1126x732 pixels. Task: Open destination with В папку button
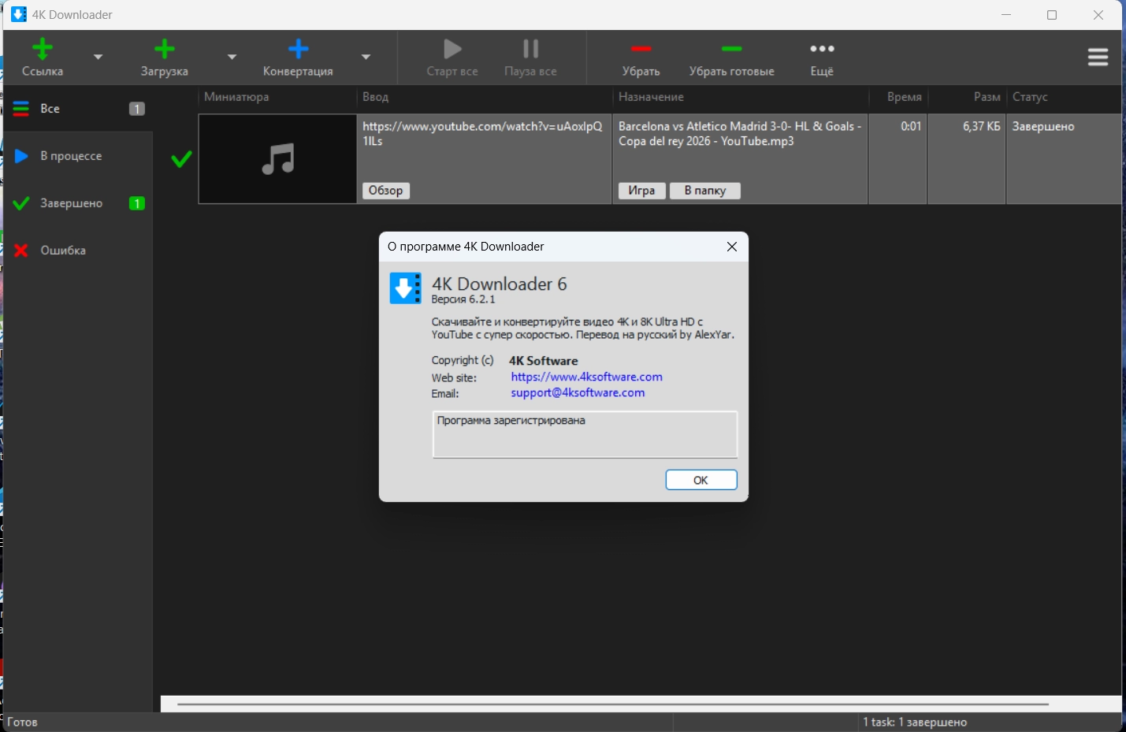click(705, 191)
